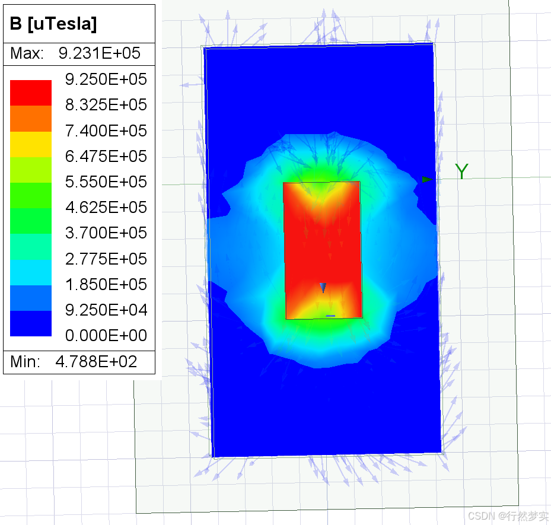Select the legend title B [uTesla]
This screenshot has width=551, height=525.
coord(53,24)
